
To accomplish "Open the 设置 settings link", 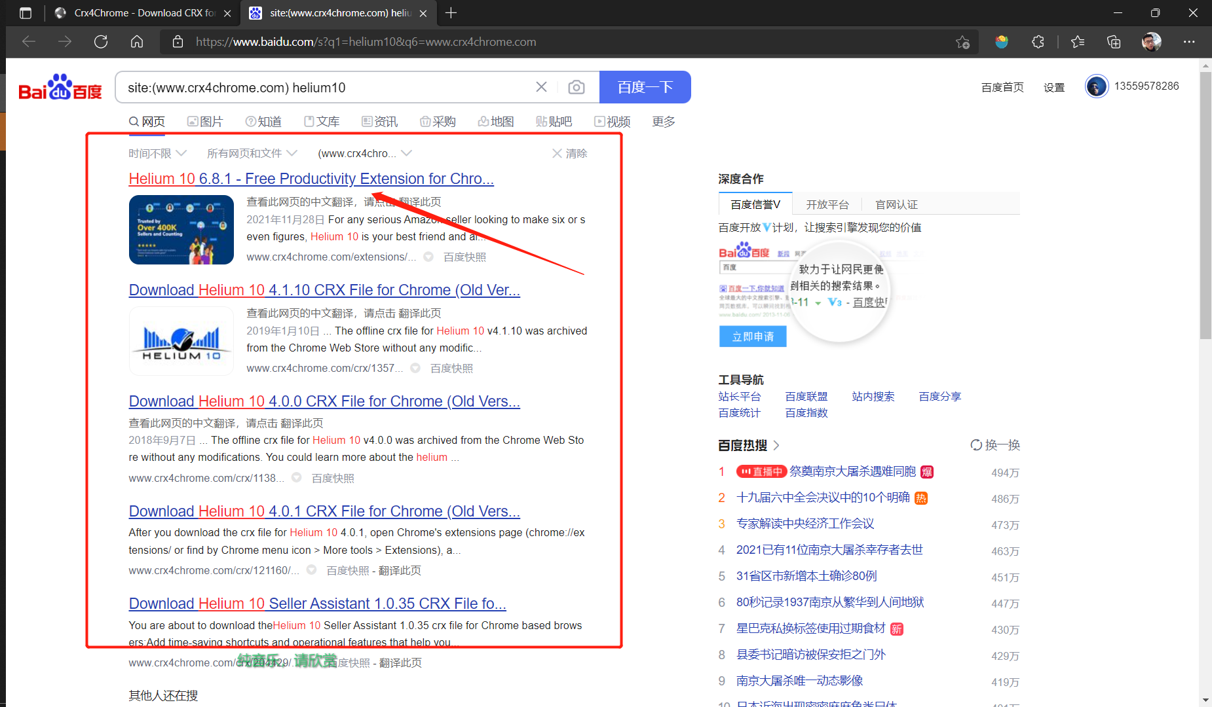I will point(1054,87).
